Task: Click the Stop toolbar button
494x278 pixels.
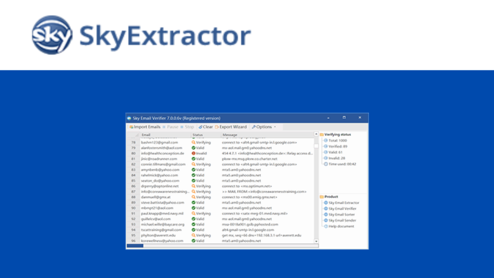Action: [x=187, y=127]
